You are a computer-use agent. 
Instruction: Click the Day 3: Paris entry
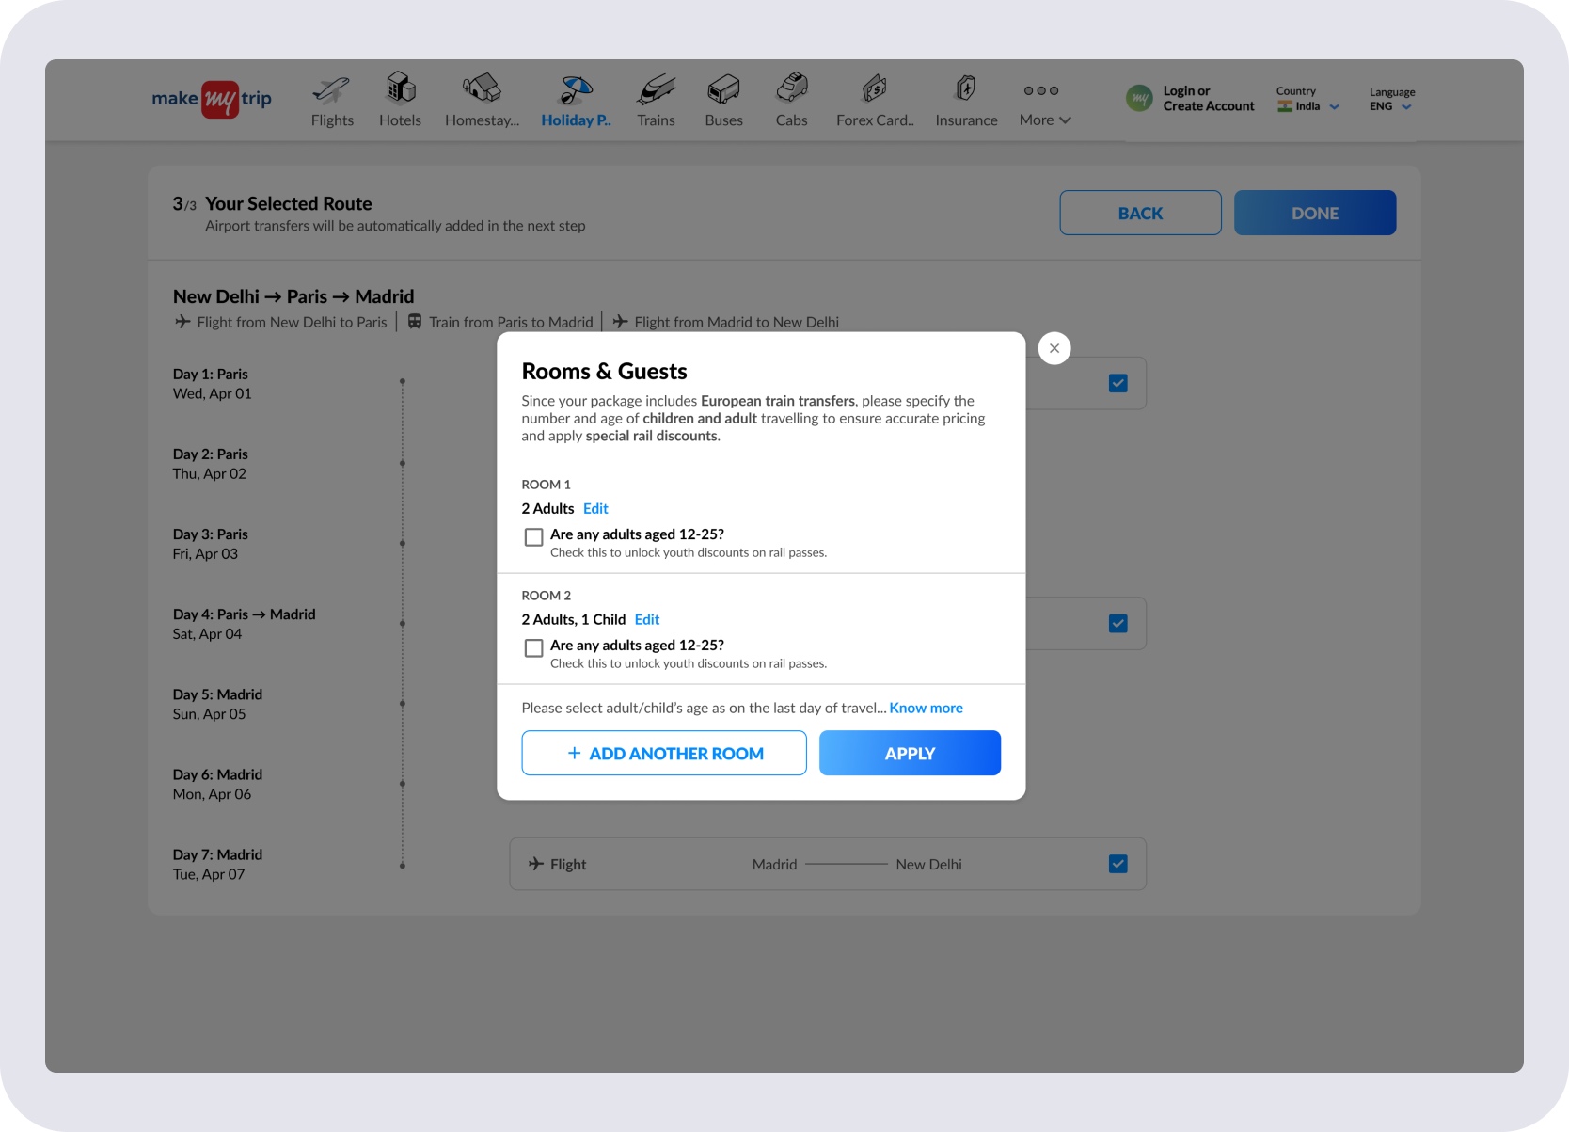point(210,544)
